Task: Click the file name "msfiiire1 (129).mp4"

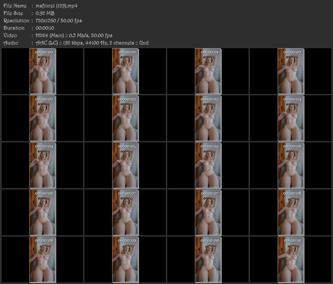Action: tap(56, 6)
